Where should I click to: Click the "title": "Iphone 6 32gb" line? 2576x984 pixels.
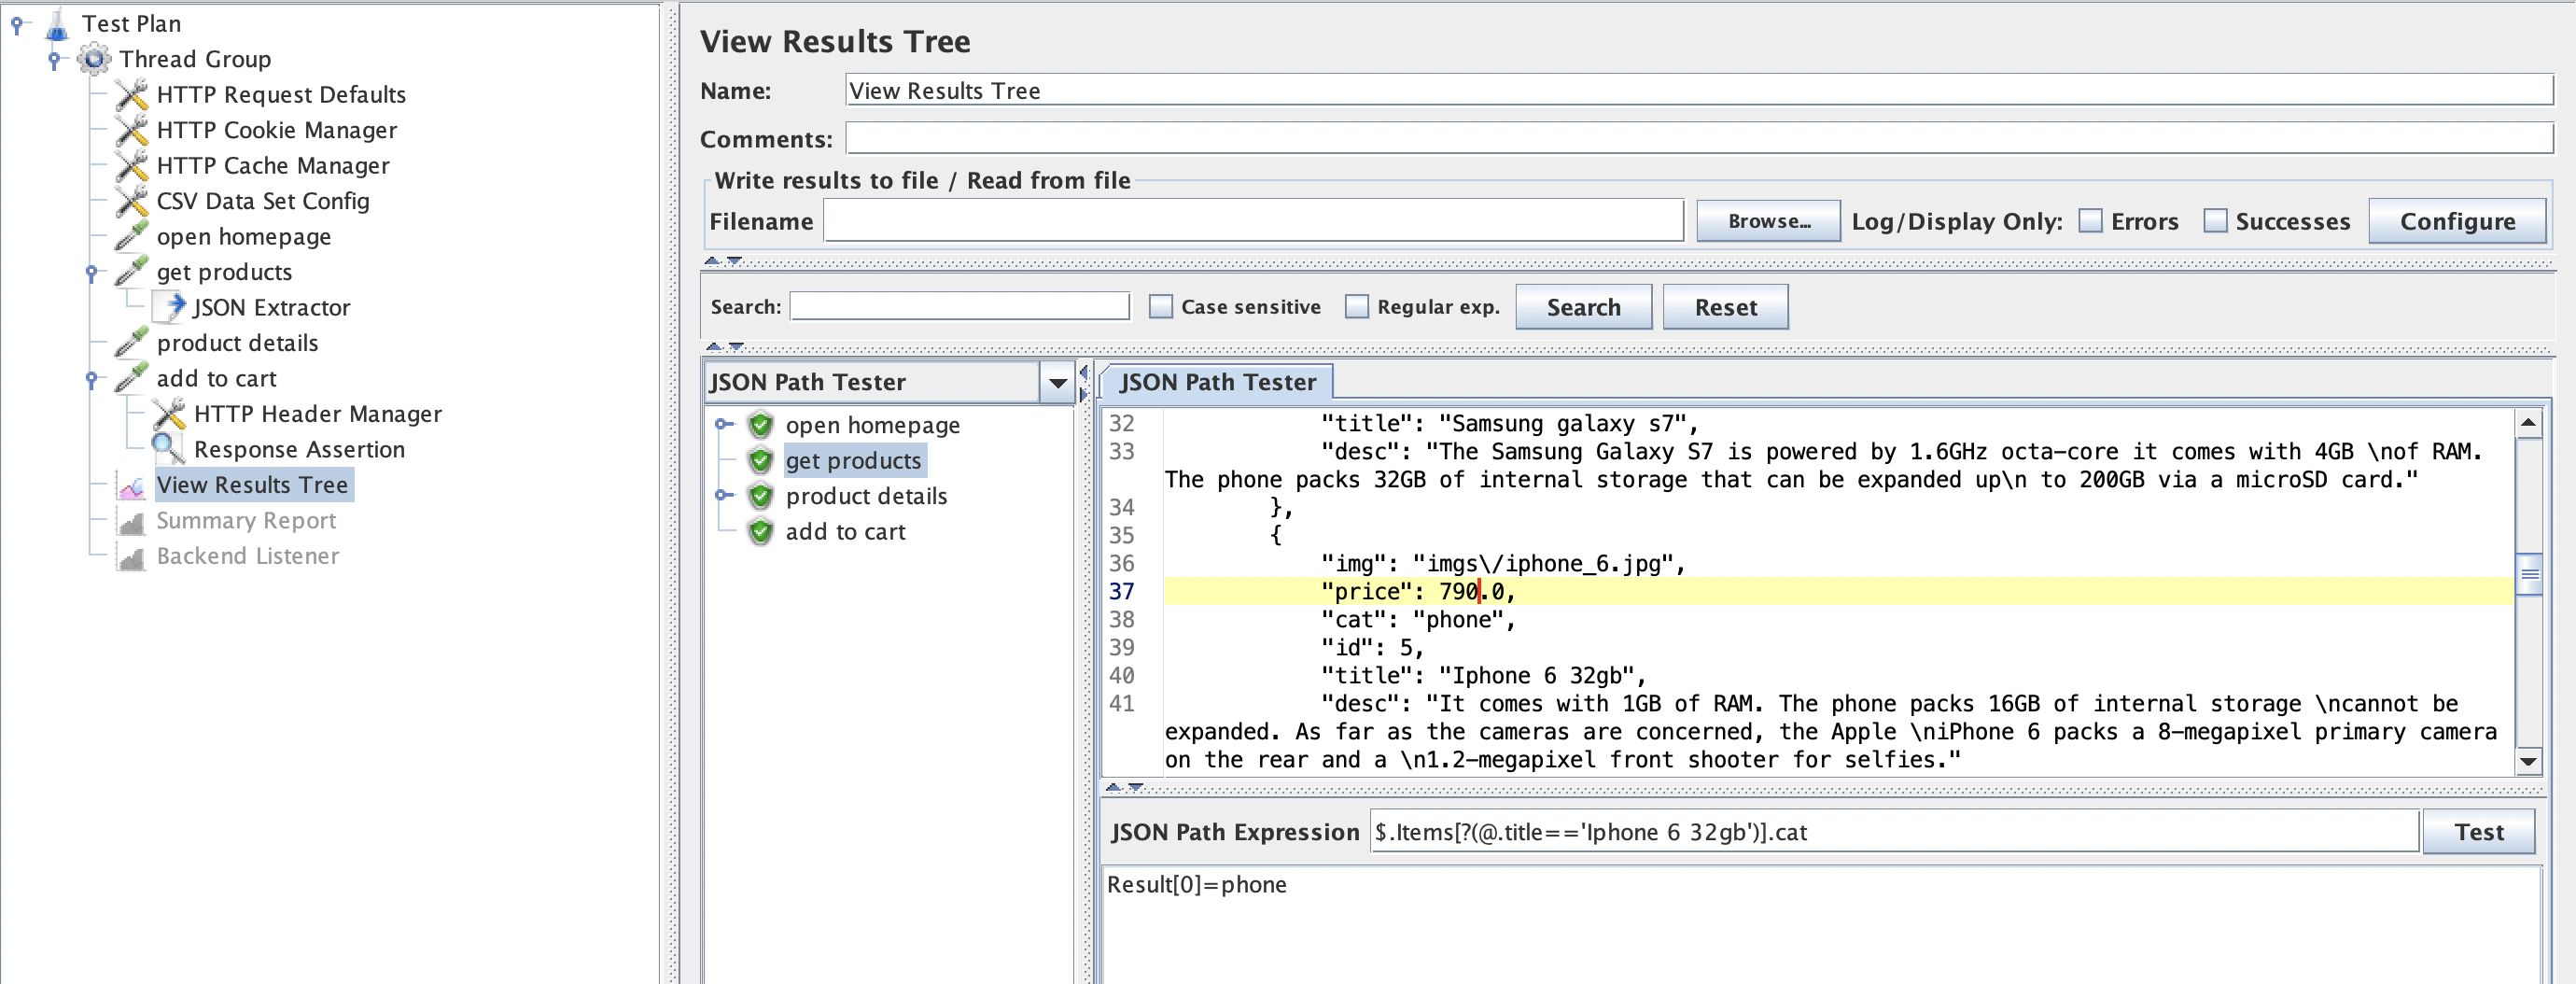(1482, 675)
